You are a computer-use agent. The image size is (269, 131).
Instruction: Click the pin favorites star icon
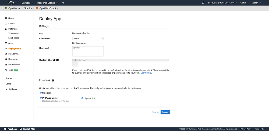pyautogui.click(x=63, y=3)
